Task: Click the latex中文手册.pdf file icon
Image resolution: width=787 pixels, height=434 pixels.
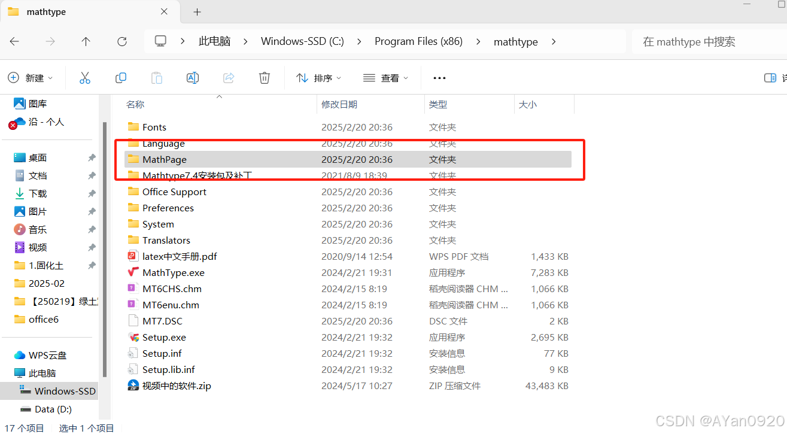Action: 133,256
